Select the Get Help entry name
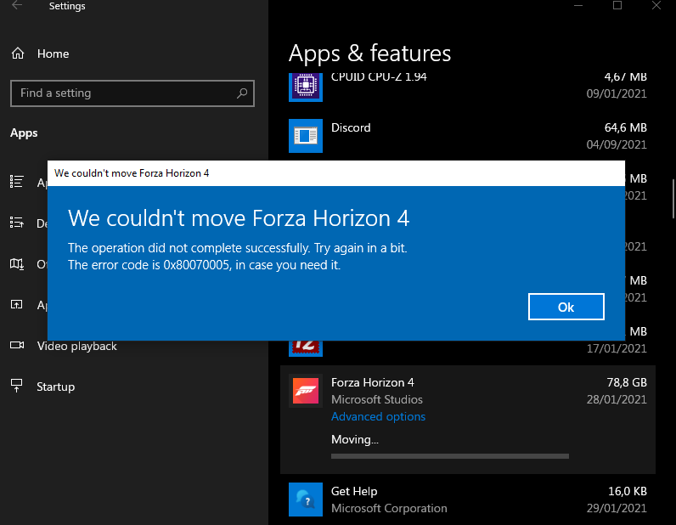 click(x=354, y=491)
